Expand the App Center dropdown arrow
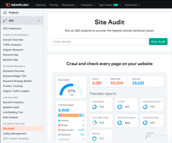The height and width of the screenshot is (143, 172). pyautogui.click(x=120, y=5)
